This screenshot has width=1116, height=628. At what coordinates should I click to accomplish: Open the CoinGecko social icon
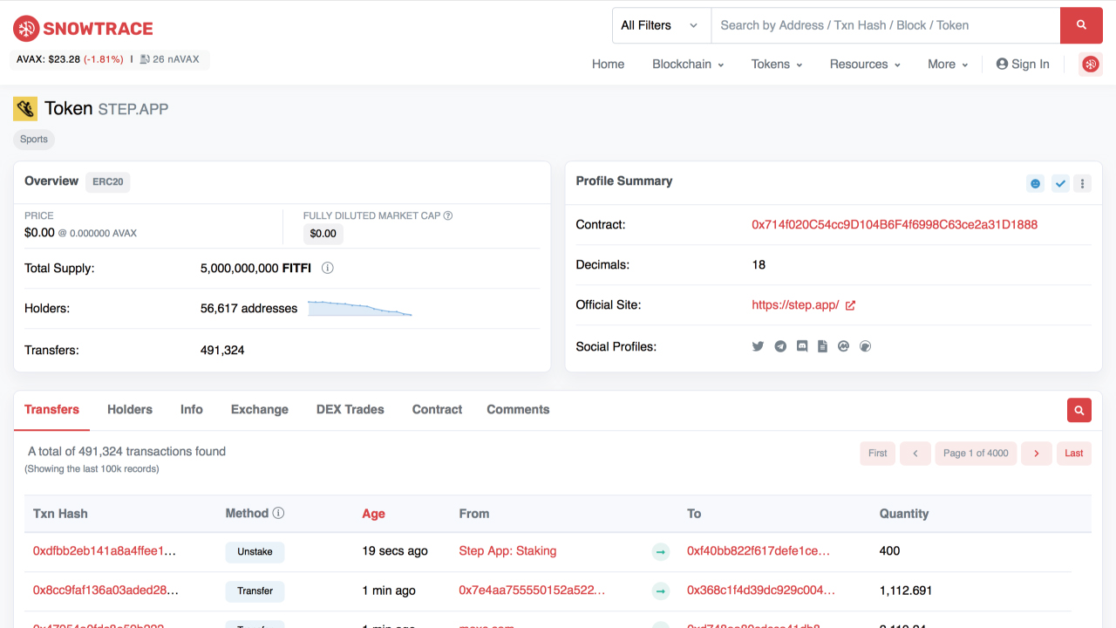[866, 346]
